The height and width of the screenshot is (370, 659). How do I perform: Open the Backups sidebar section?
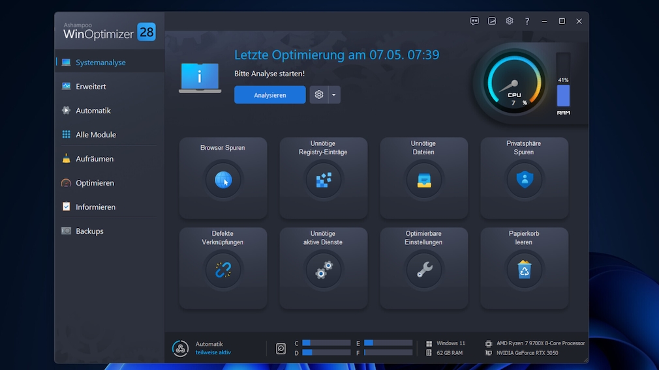point(109,231)
